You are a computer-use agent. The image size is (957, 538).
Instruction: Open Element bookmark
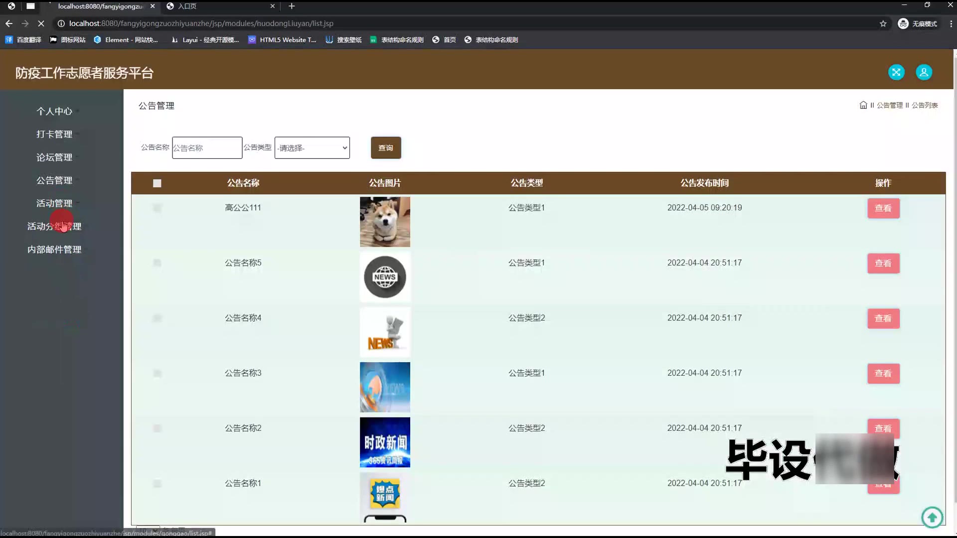pyautogui.click(x=126, y=40)
